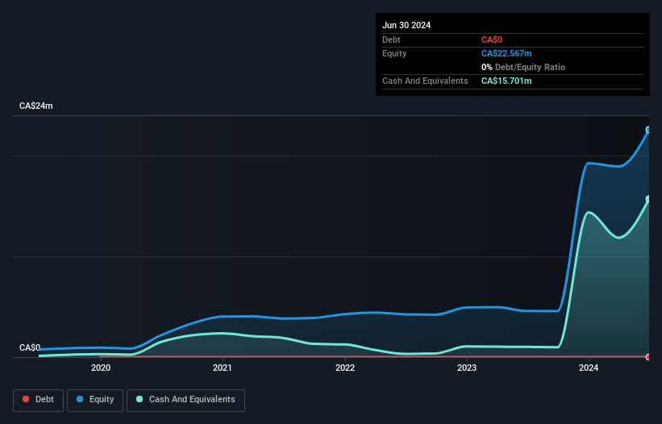The height and width of the screenshot is (424, 662).
Task: Click the red Debt legend dot
Action: coord(26,399)
